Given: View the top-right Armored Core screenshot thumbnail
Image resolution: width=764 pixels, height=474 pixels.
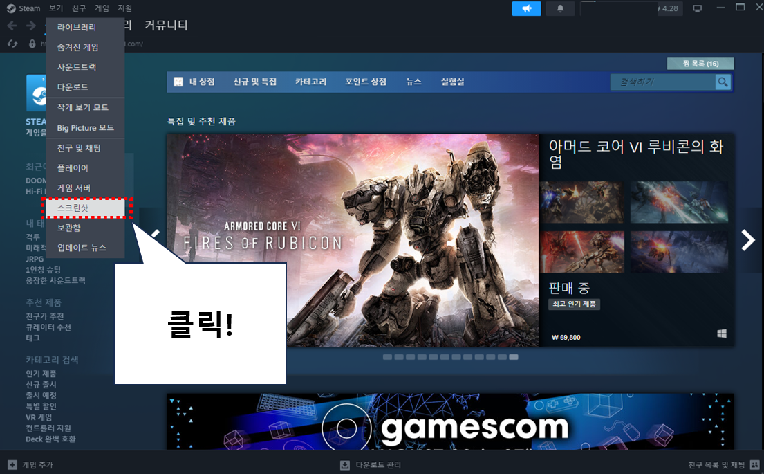Looking at the screenshot, I should tap(679, 202).
